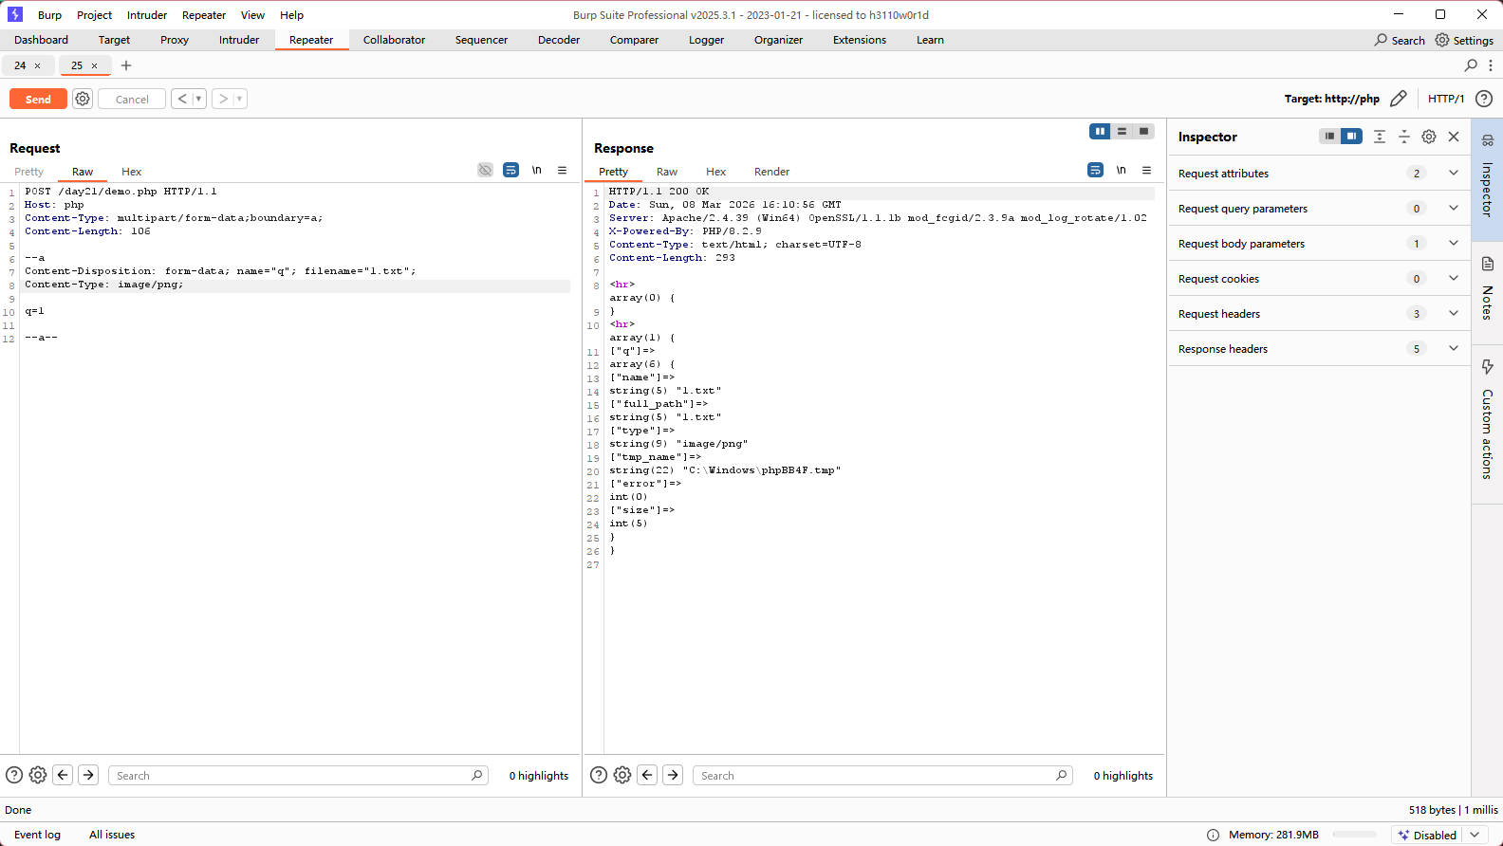Viewport: 1503px width, 846px height.
Task: Switch to combined tabbed request/response layout
Action: (1143, 131)
